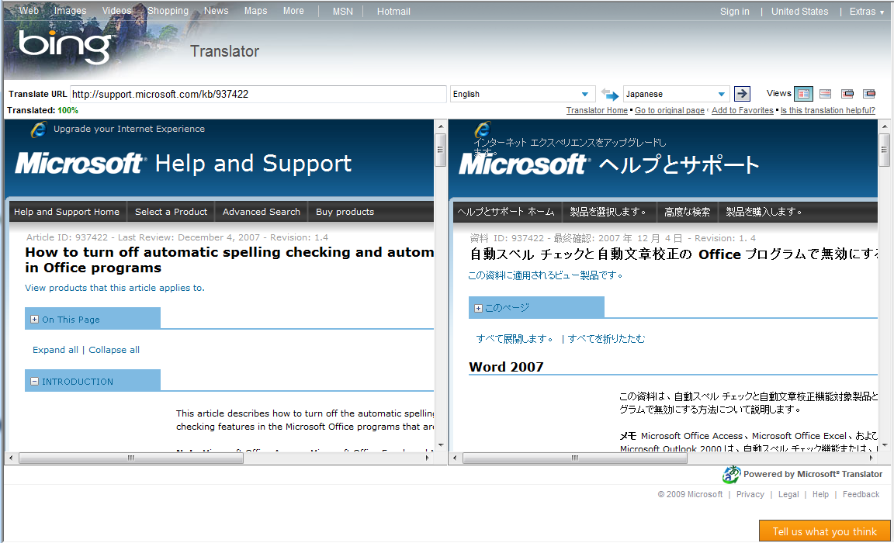The height and width of the screenshot is (543, 894).
Task: Click the swap languages arrows icon
Action: click(609, 94)
